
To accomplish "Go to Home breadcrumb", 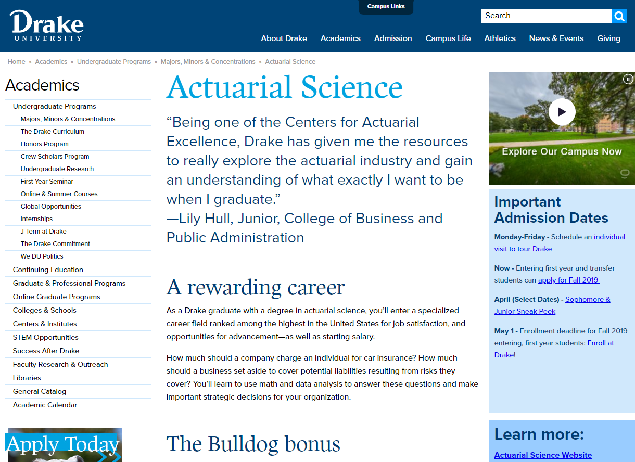I will (16, 62).
